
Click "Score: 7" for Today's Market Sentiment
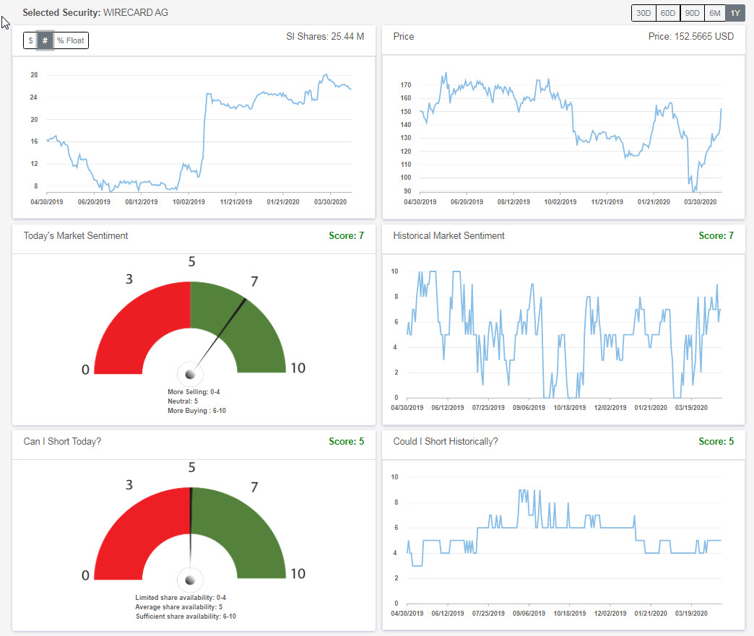tap(346, 235)
